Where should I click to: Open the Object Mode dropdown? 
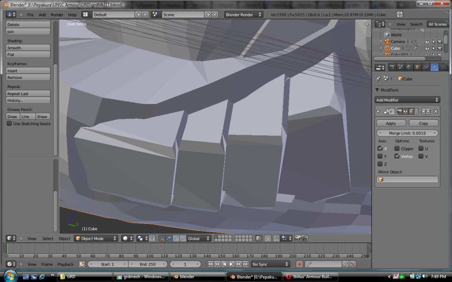click(96, 238)
